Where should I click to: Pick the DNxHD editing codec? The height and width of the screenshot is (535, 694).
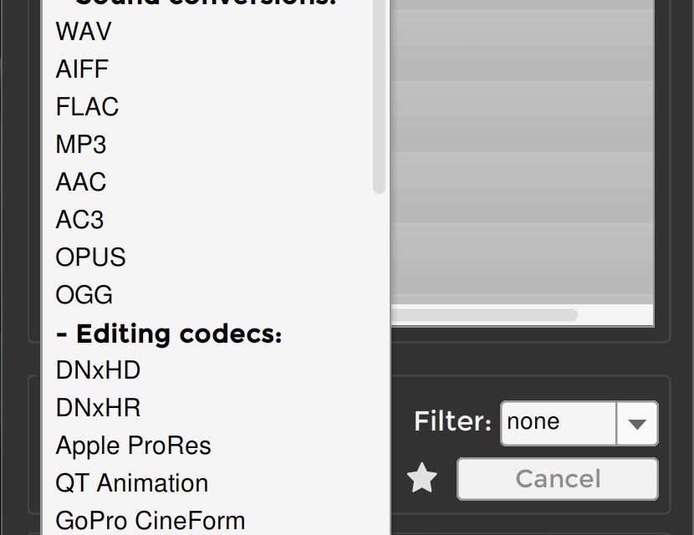click(98, 370)
